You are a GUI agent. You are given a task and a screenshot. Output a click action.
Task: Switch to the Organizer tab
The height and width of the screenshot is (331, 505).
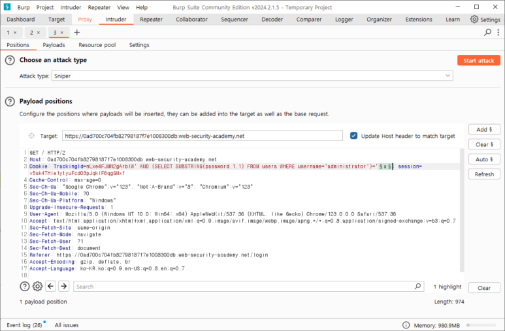379,20
